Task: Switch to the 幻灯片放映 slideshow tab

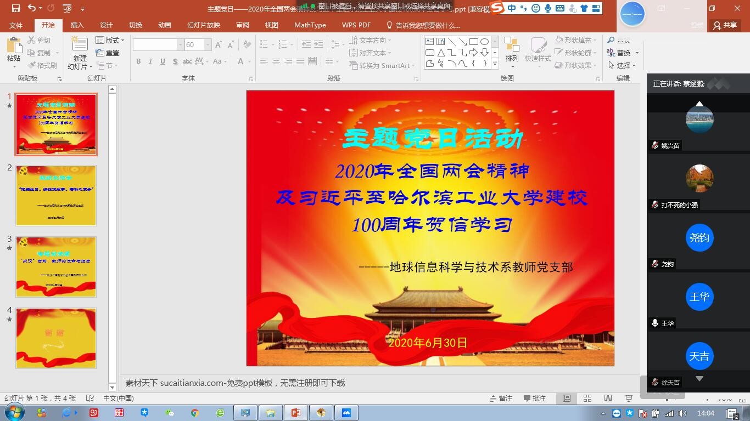Action: pyautogui.click(x=204, y=25)
